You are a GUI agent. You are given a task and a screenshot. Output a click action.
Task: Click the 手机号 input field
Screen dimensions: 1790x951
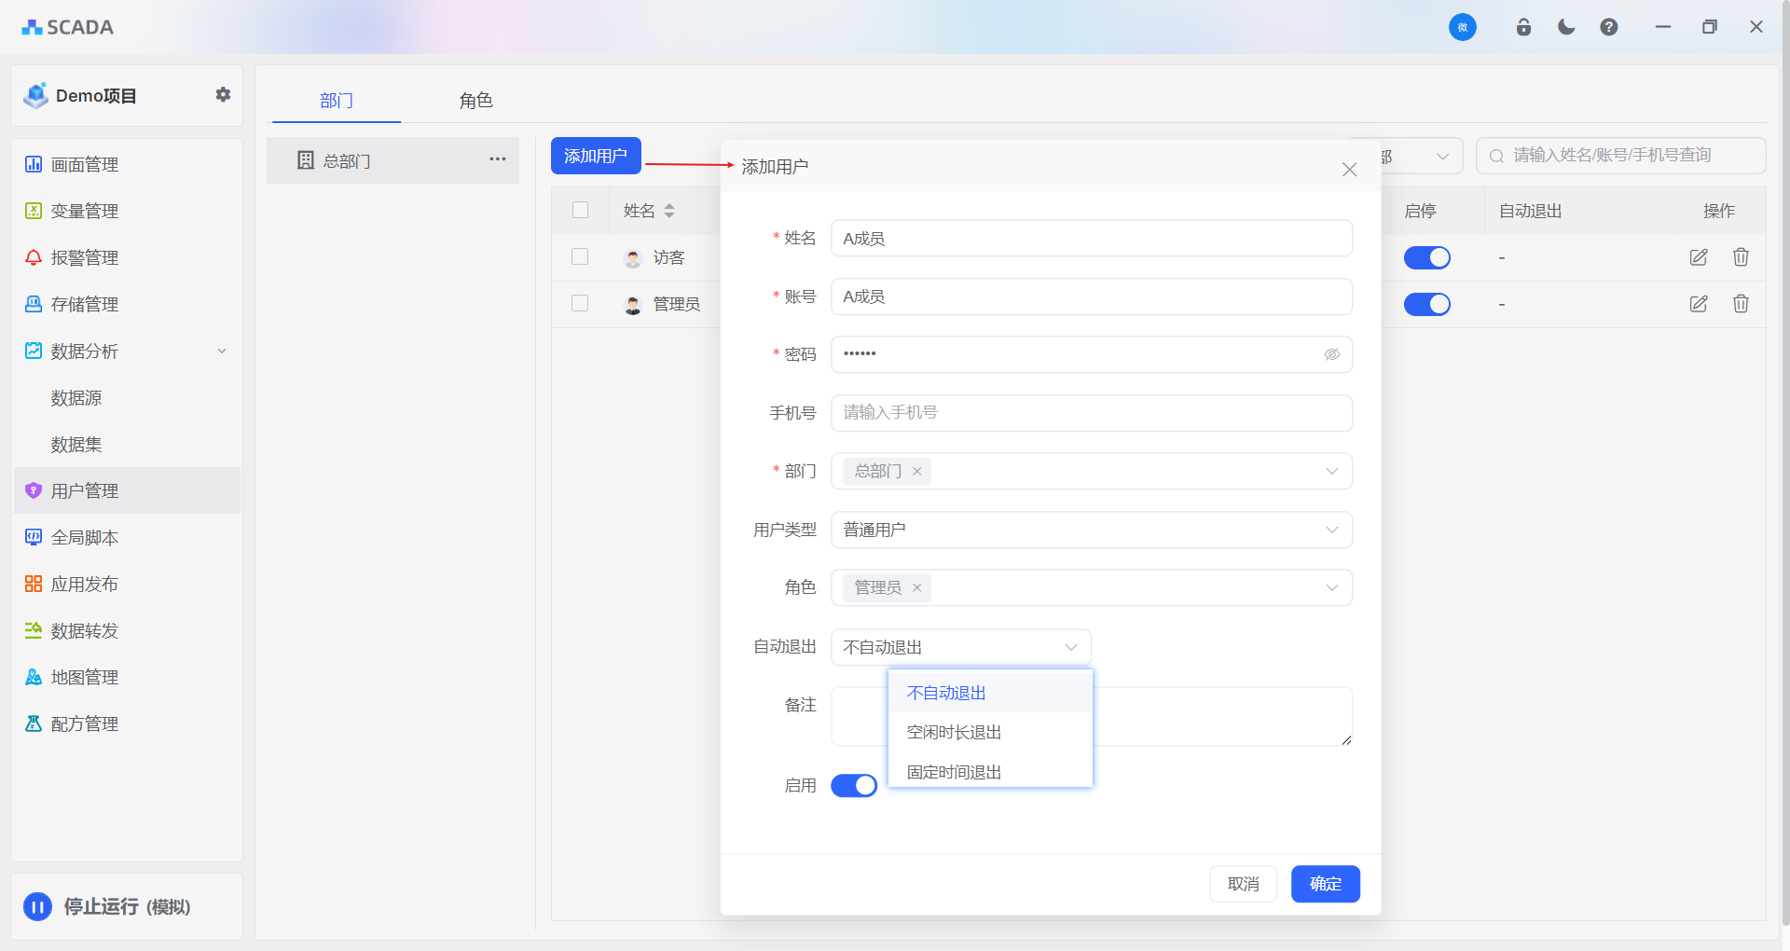pyautogui.click(x=1091, y=413)
